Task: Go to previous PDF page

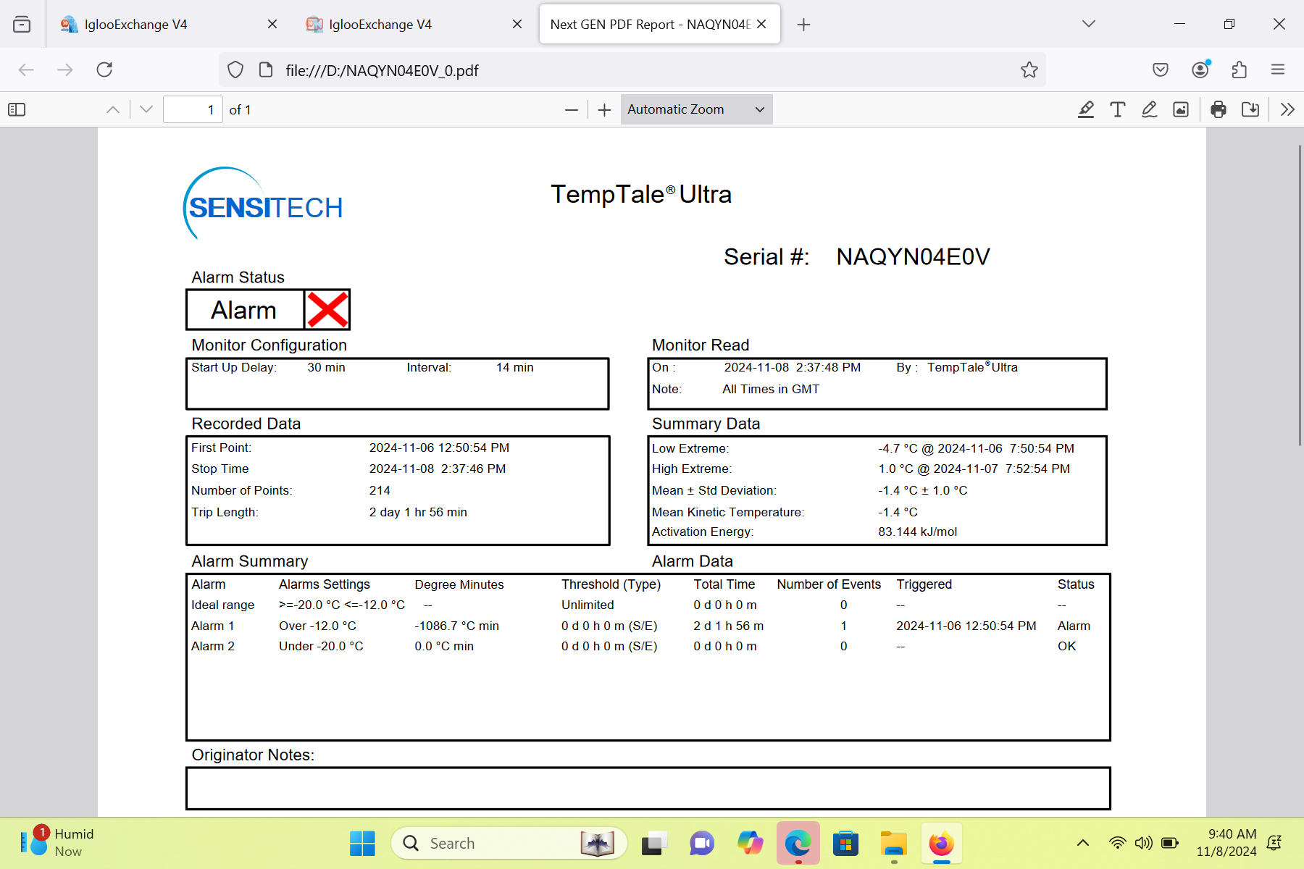Action: click(x=113, y=109)
